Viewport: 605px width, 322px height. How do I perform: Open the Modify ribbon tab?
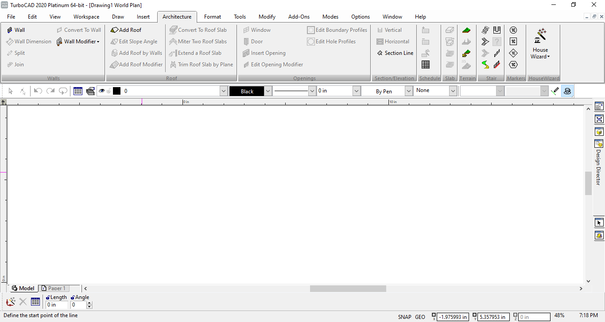267,17
